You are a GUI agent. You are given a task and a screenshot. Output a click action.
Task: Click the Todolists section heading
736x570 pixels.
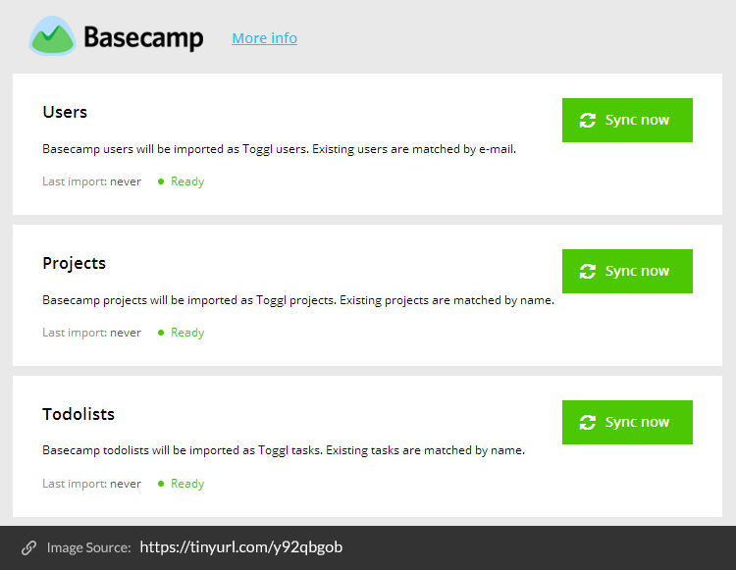79,414
